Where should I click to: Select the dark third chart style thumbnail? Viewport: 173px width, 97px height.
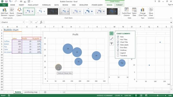[x=53, y=11]
